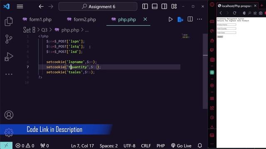Select Q3 folder in breadcrumb

44,30
